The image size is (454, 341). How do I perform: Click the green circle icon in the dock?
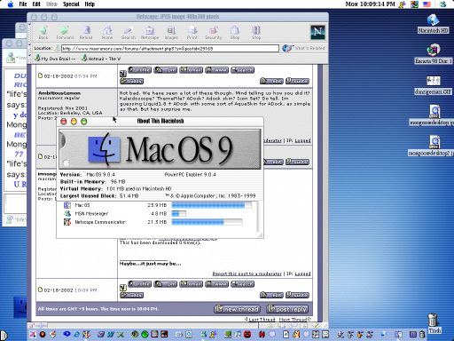pyautogui.click(x=145, y=335)
